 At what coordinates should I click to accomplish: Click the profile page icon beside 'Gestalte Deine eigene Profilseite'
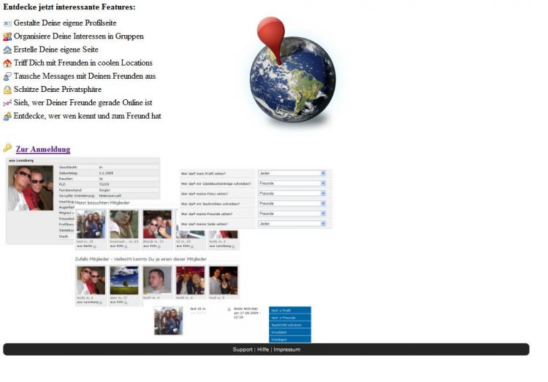[x=7, y=23]
